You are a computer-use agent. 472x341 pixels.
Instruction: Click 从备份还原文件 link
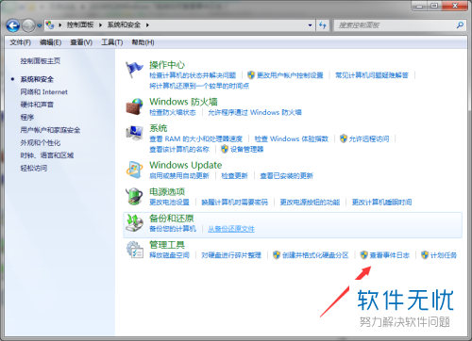click(231, 229)
